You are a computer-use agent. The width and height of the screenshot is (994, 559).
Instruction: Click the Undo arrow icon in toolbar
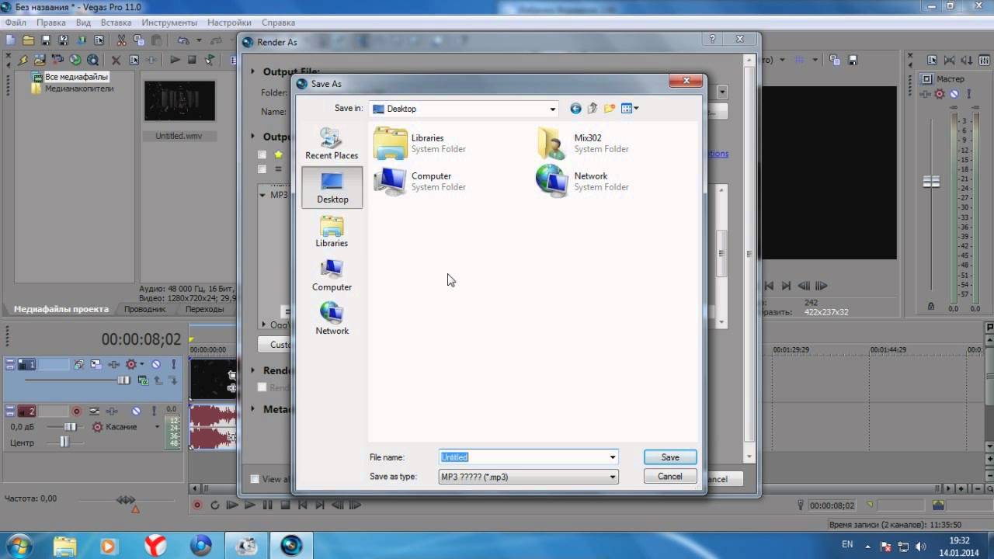pos(183,40)
